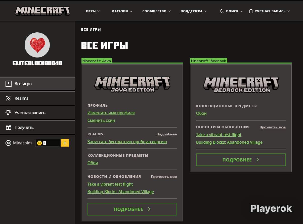Click the gold coin icon in balance

39,143
